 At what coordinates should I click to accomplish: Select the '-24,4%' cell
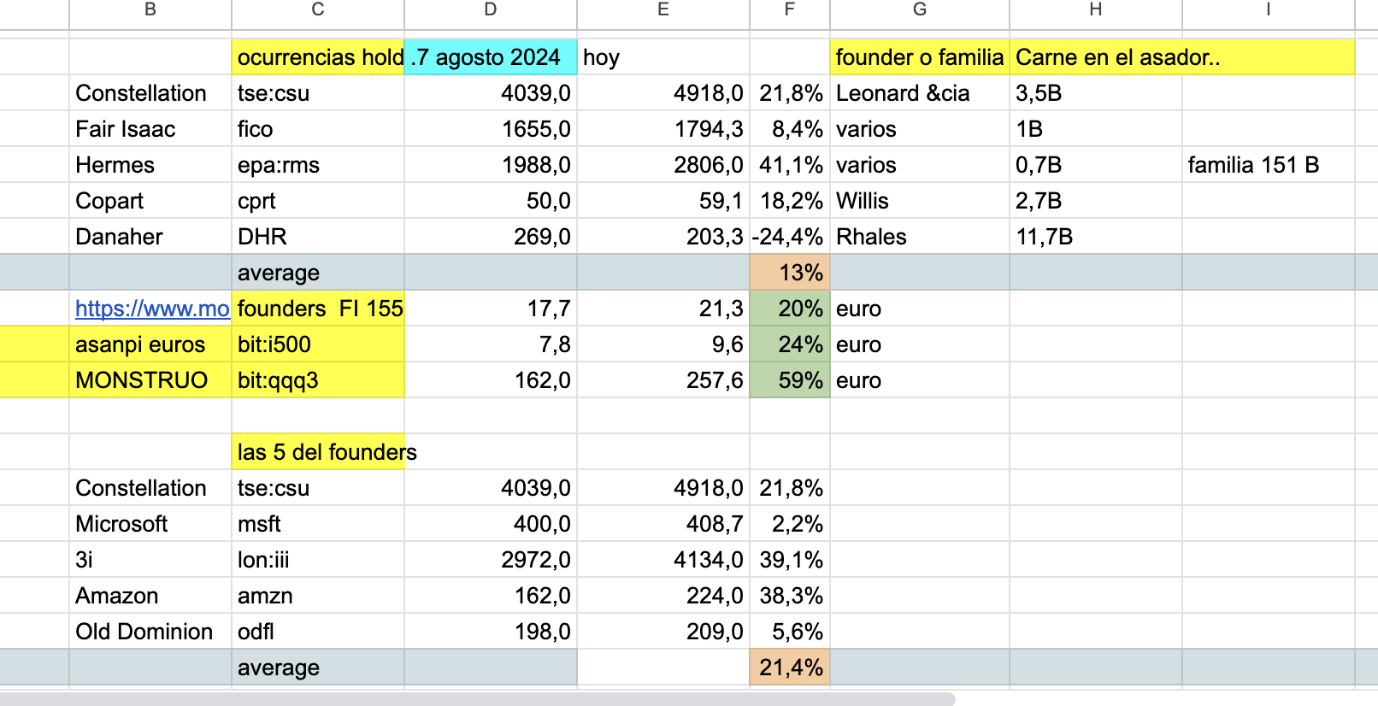pos(790,237)
